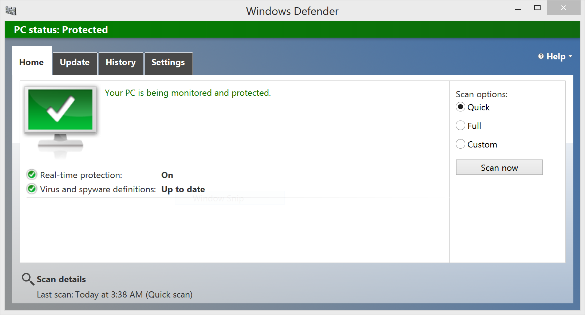Click the Scan details magnifying glass icon
585x315 pixels.
click(x=28, y=279)
